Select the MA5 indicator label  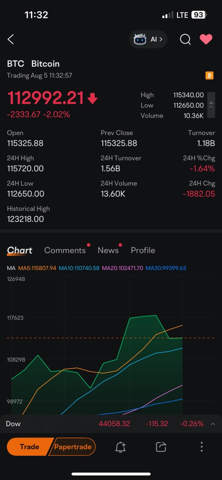(37, 268)
